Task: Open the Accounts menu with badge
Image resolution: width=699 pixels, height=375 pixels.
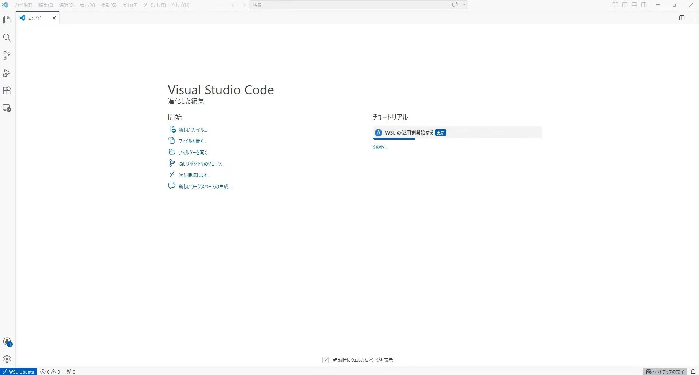Action: click(x=7, y=342)
